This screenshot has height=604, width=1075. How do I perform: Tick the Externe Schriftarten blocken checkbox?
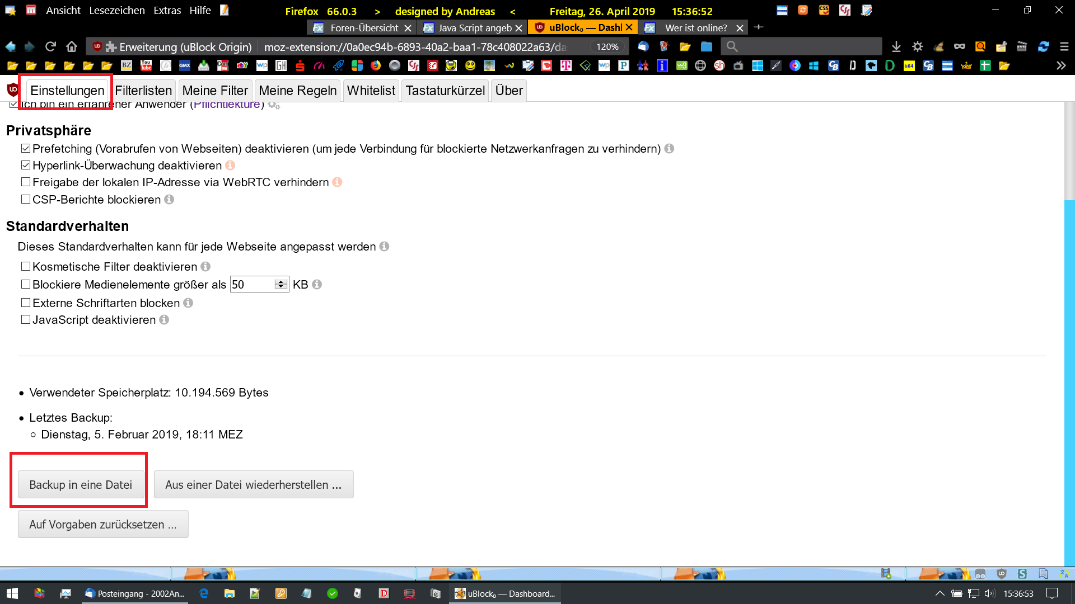(x=26, y=303)
